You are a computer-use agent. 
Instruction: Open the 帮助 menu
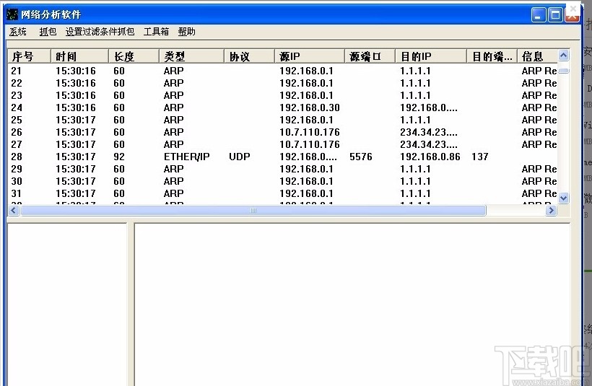186,32
